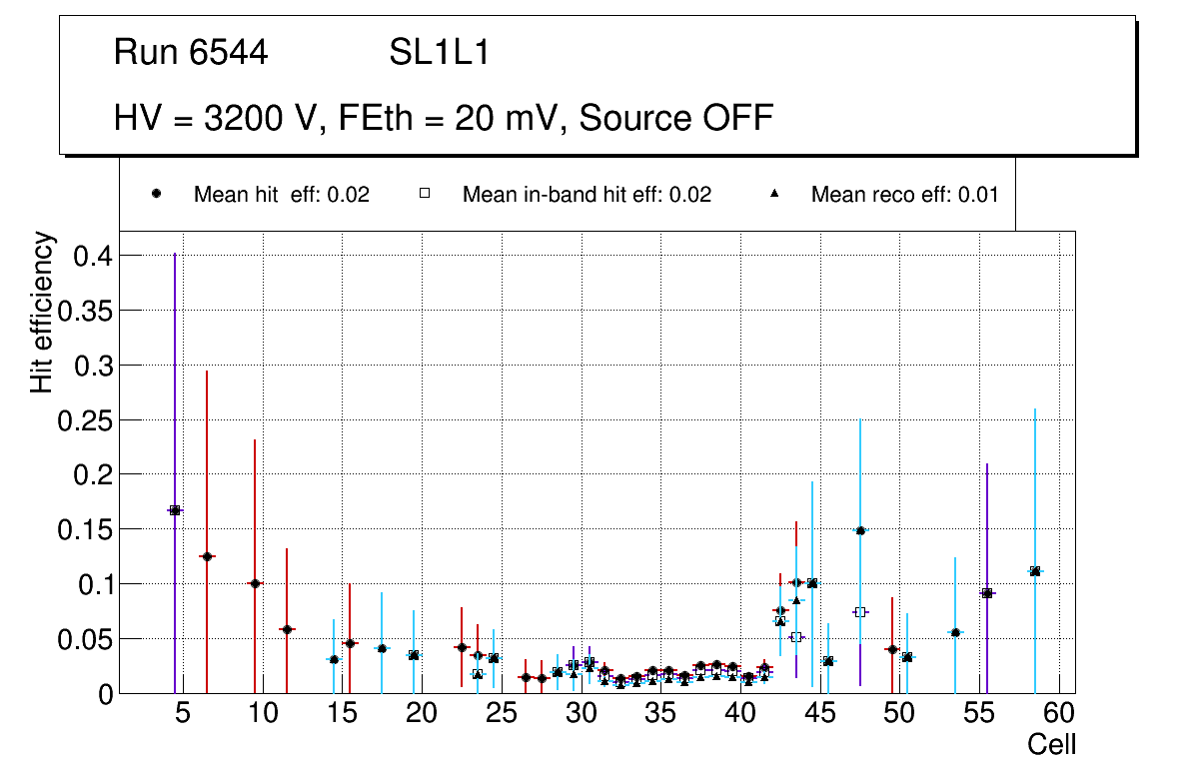
Task: Click the filled circle legend marker
Action: click(x=157, y=195)
